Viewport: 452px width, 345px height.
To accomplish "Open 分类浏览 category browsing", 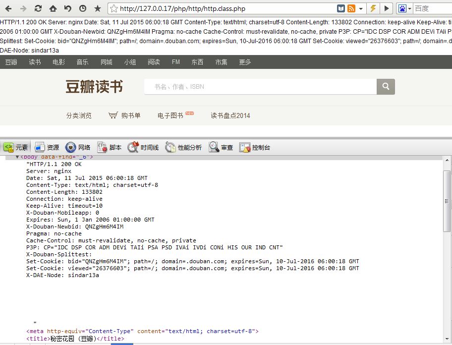I will point(79,115).
